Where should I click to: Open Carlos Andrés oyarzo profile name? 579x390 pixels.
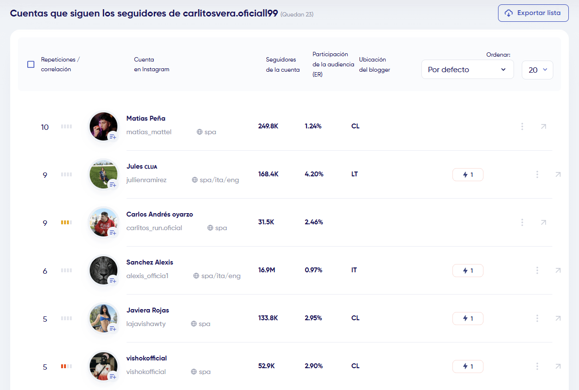[x=160, y=214]
